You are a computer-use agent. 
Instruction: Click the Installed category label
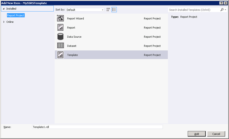tap(11, 9)
